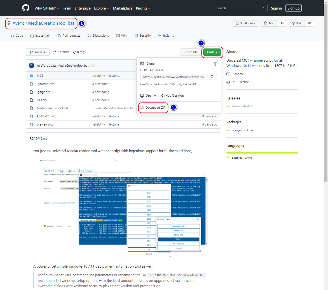328x290 pixels.
Task: Click the GitHub octocat logo
Action: [26, 8]
